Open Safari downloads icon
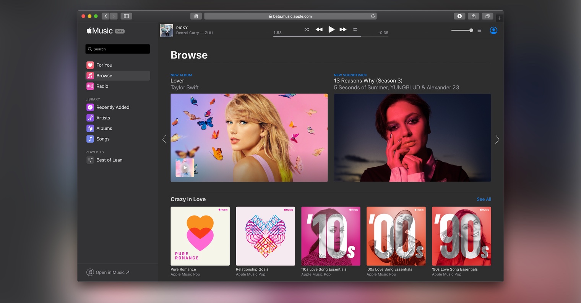 click(x=459, y=16)
